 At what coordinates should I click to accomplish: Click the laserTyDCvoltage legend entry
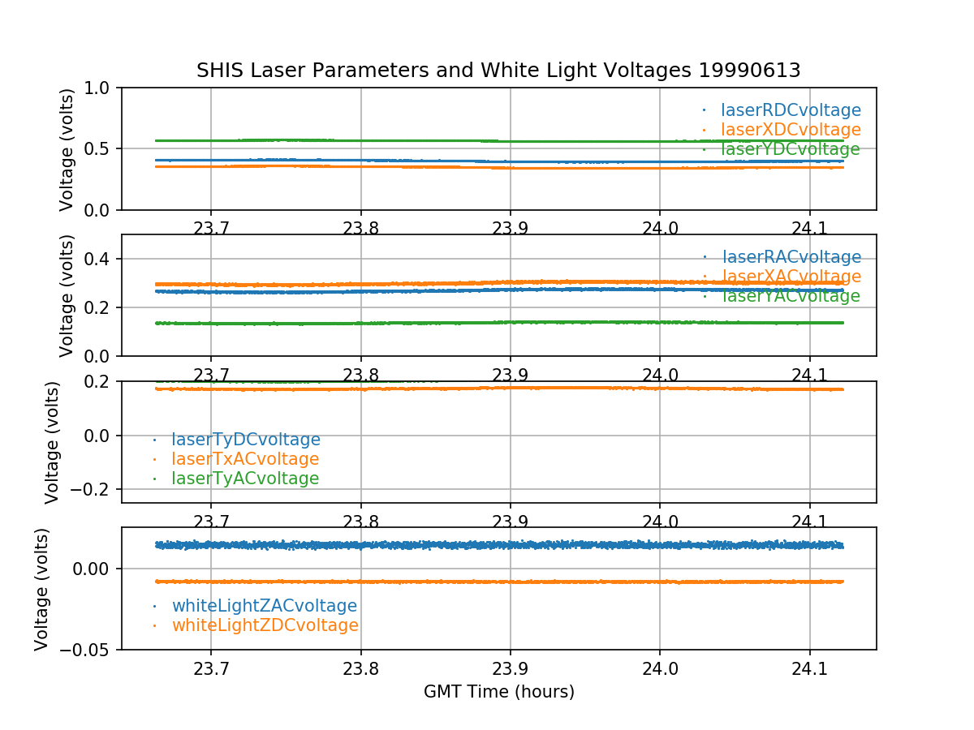pos(245,440)
